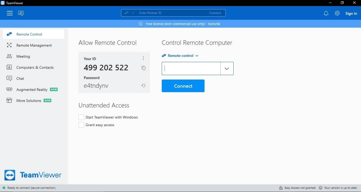Click the Connect text in header bar
The height and width of the screenshot is (192, 361).
(x=215, y=13)
